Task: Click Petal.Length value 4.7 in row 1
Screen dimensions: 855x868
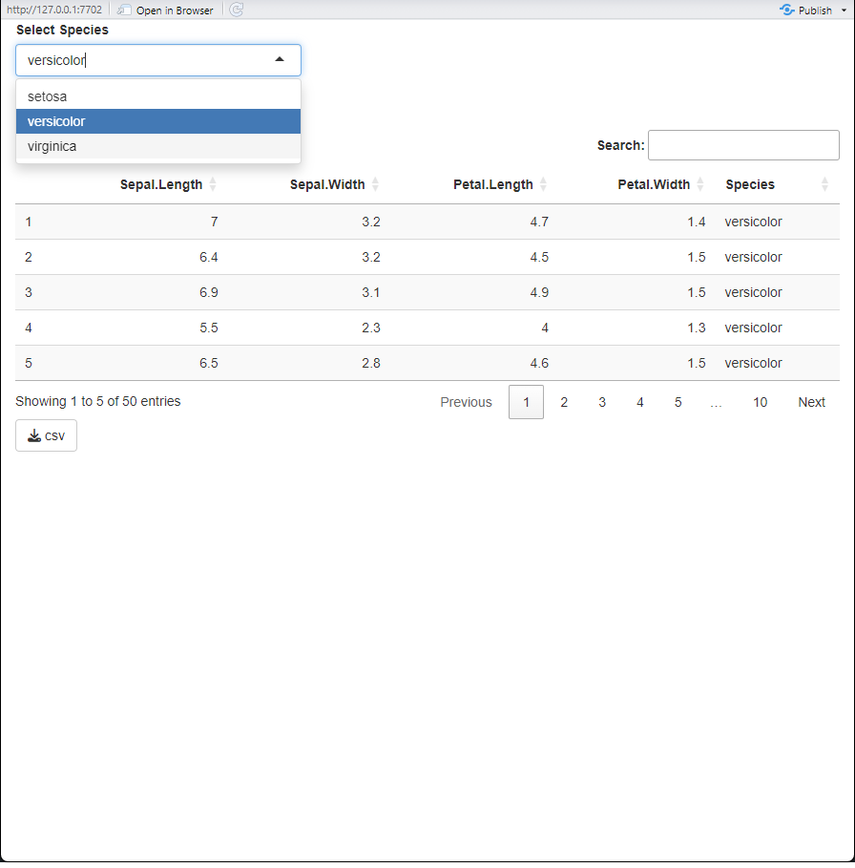Action: [539, 222]
